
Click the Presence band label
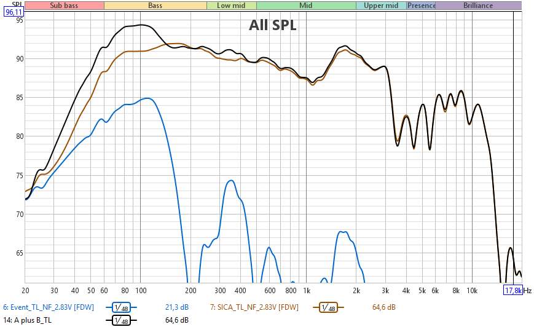[422, 6]
